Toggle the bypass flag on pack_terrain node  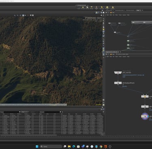coord(116,72)
